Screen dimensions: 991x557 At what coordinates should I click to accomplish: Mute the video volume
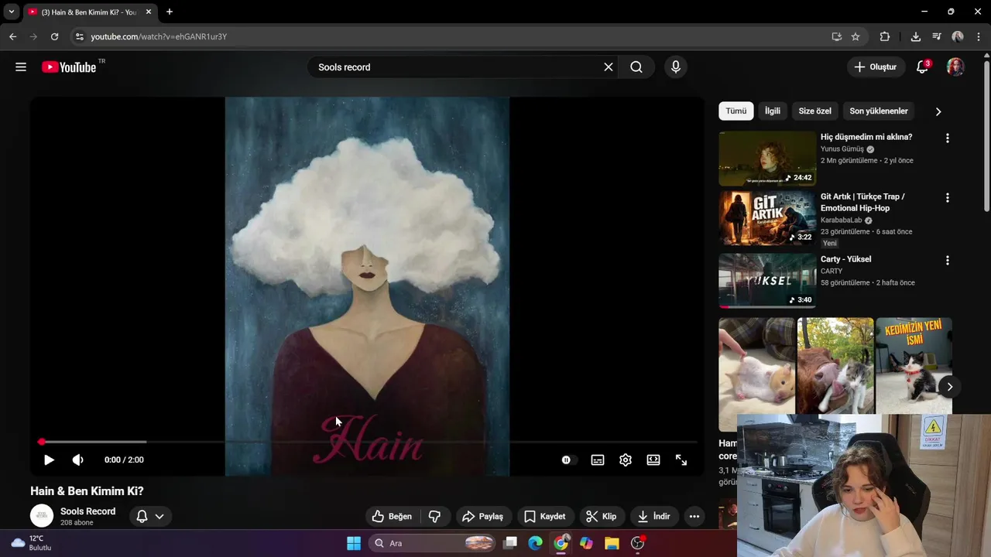tap(77, 460)
